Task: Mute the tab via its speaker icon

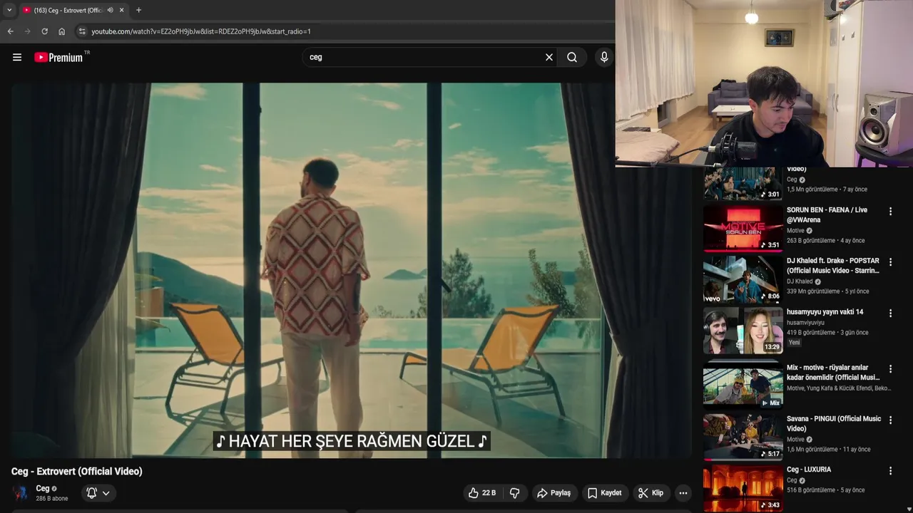Action: point(110,10)
